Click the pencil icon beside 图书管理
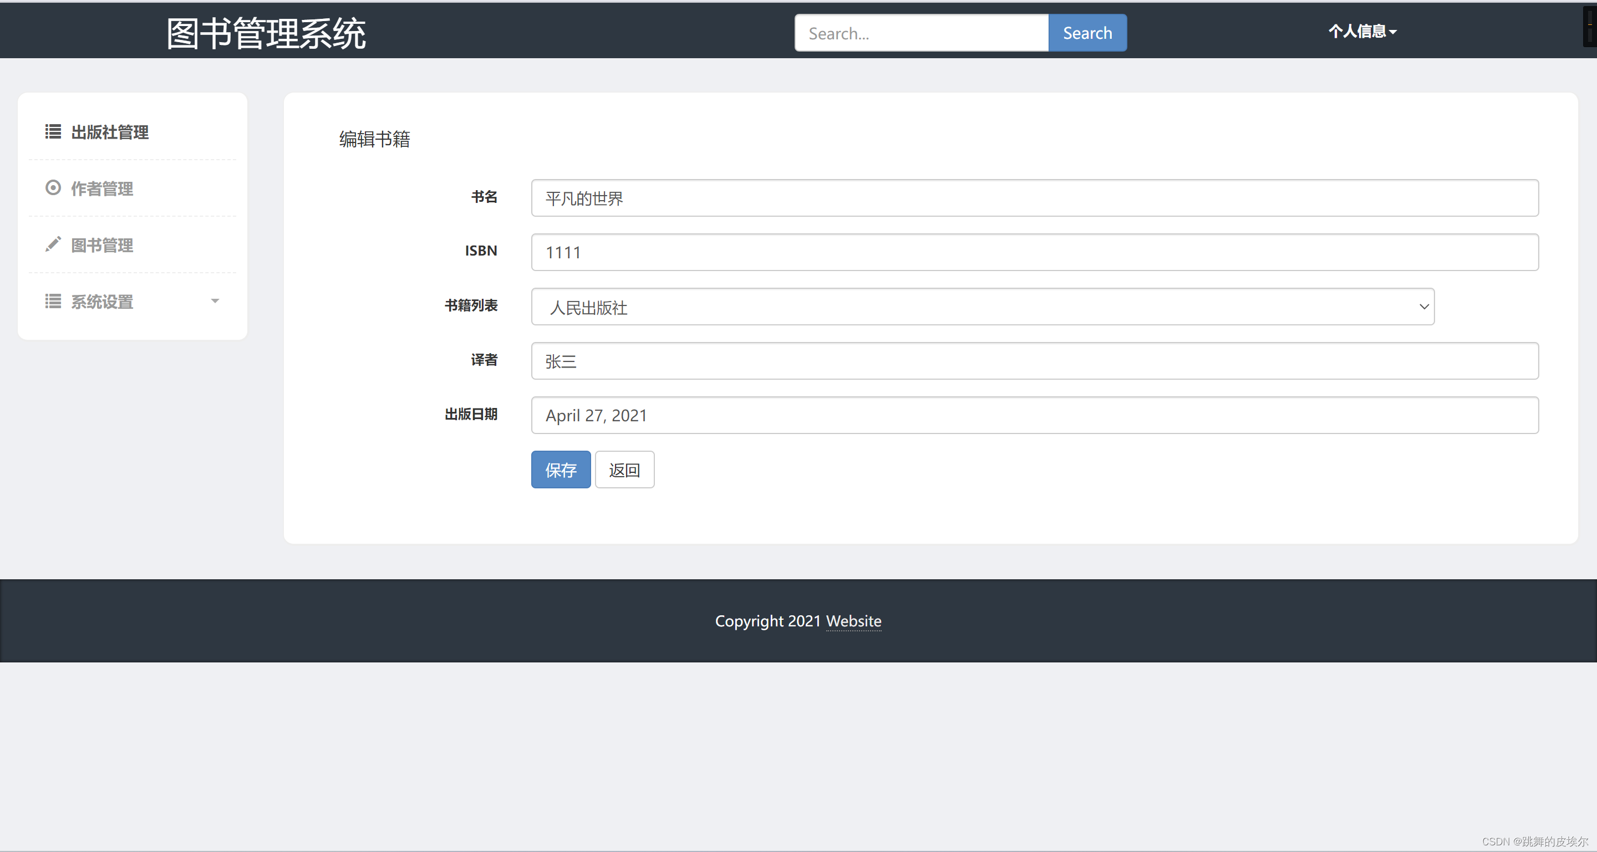 coord(53,244)
